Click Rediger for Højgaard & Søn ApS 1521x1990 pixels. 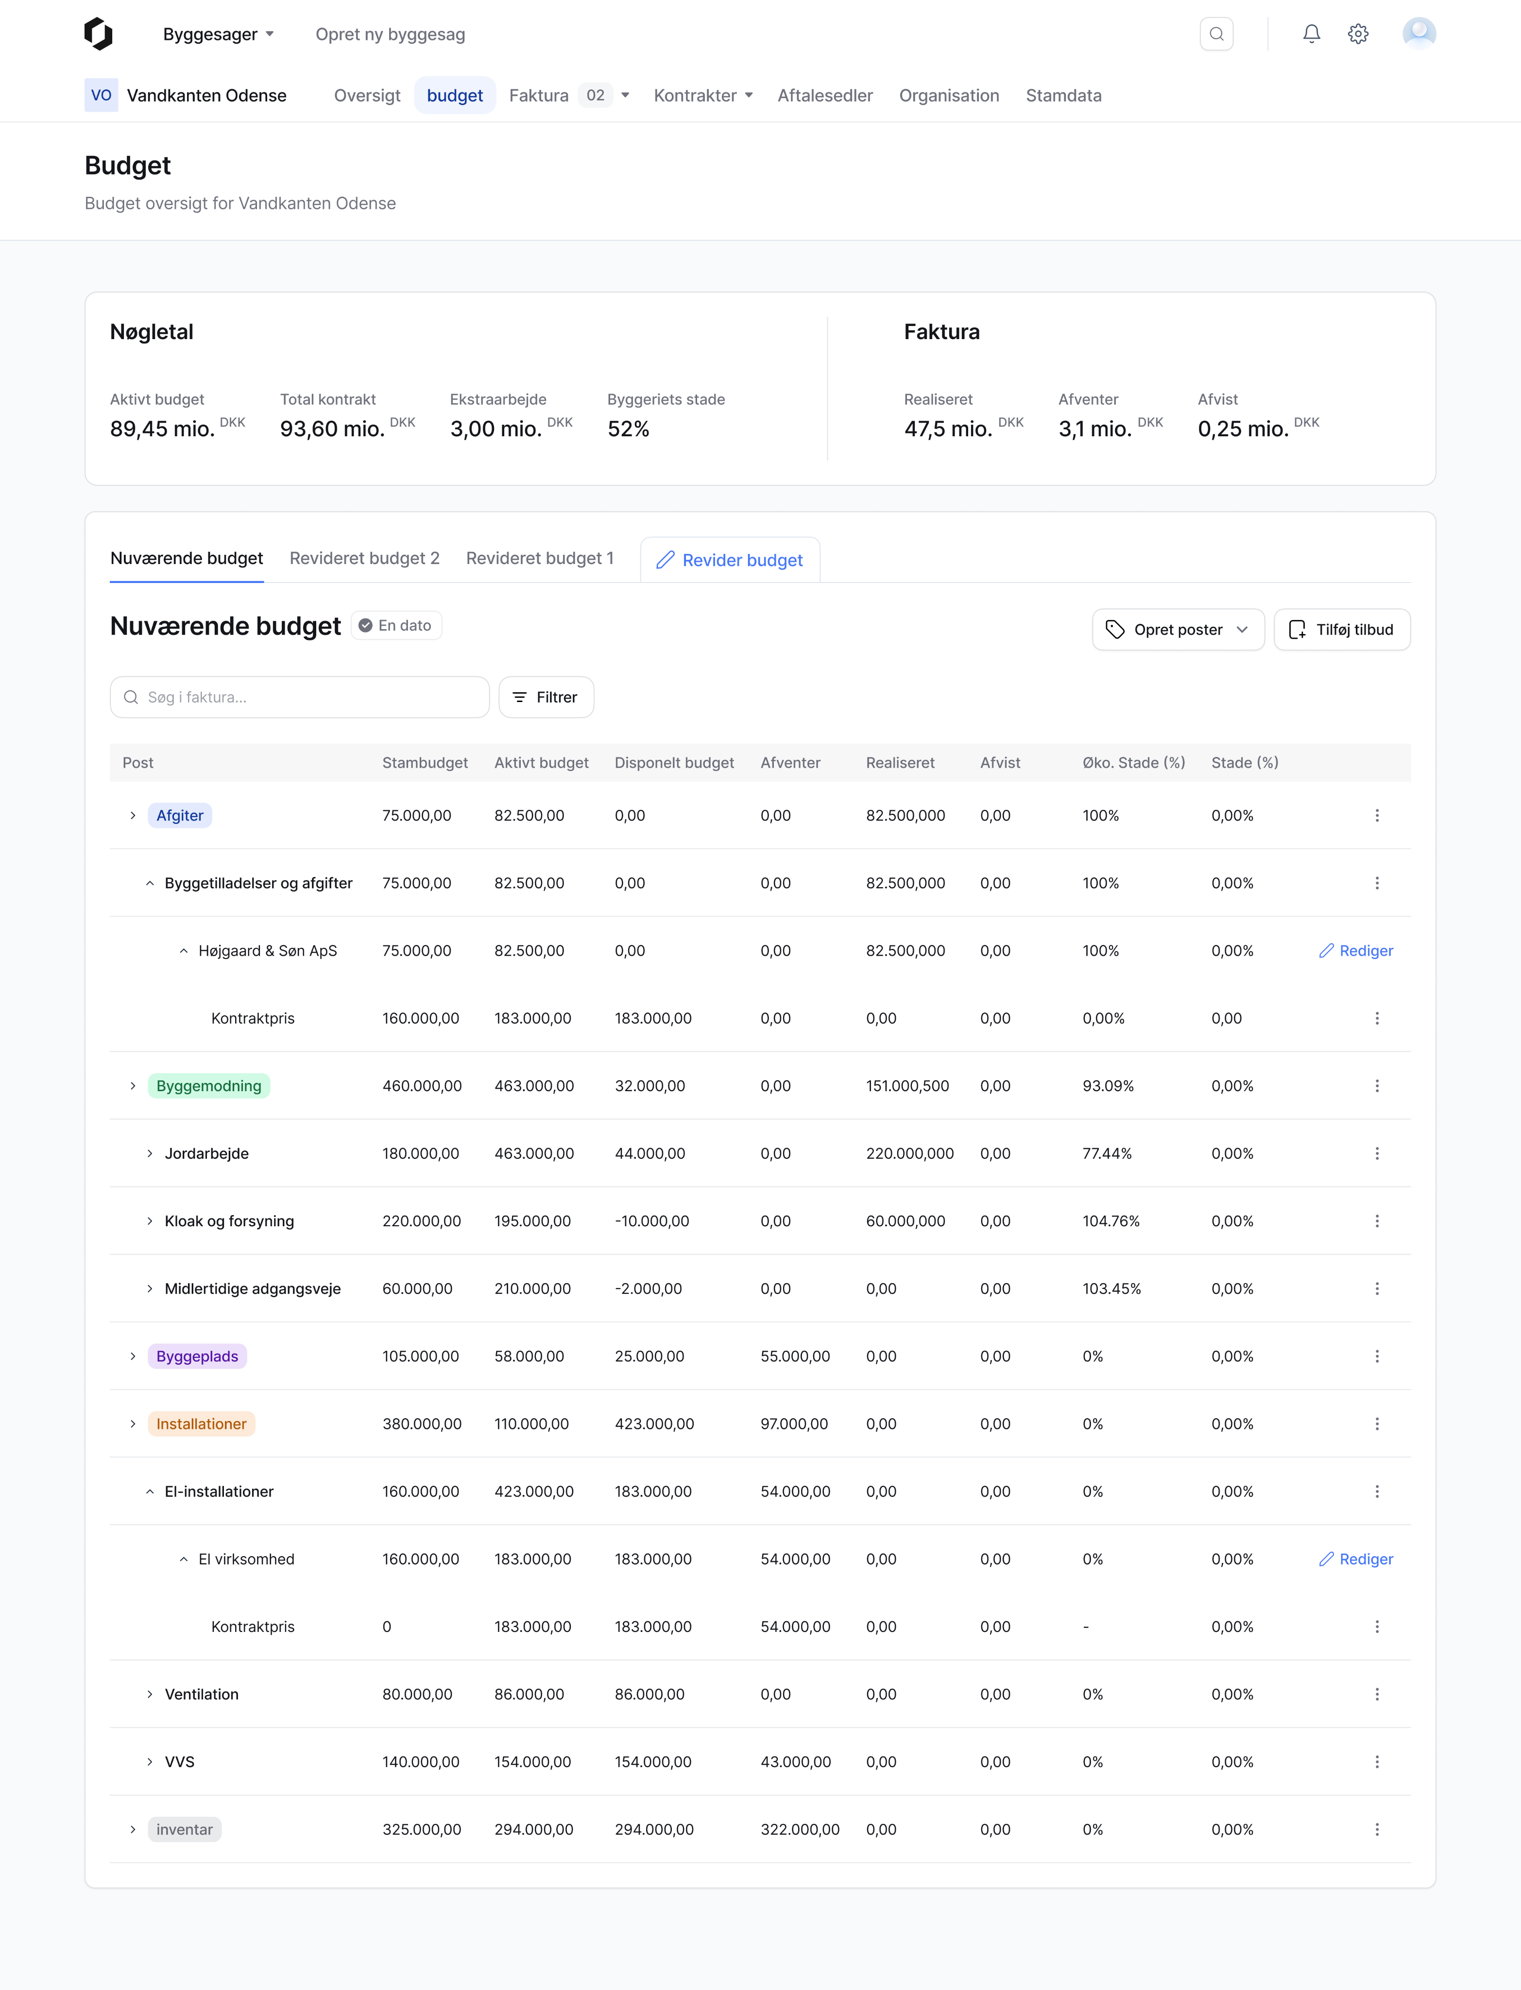tap(1355, 951)
